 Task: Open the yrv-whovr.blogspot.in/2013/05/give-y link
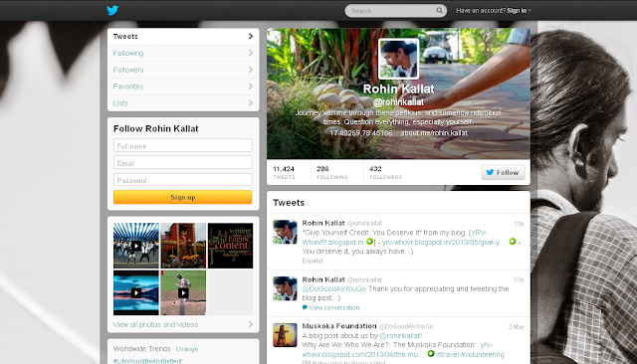point(444,243)
